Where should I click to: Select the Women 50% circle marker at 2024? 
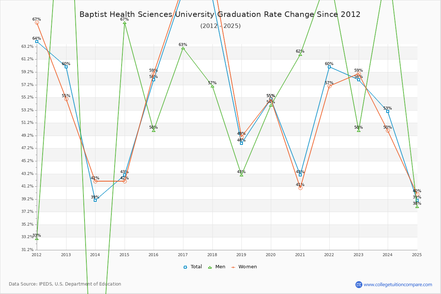(x=388, y=130)
